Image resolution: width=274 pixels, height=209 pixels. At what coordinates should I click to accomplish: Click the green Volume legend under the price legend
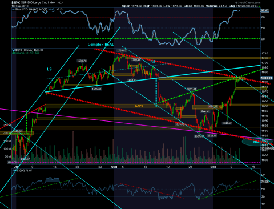tap(26, 53)
